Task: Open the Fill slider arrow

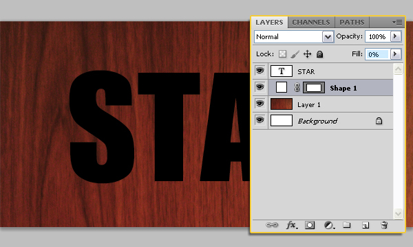Action: click(396, 54)
